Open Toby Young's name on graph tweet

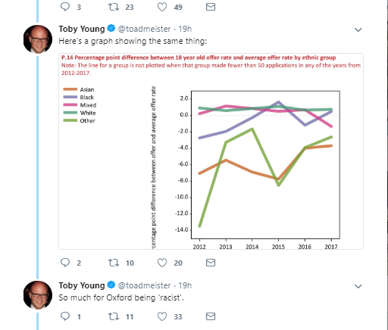[82, 29]
